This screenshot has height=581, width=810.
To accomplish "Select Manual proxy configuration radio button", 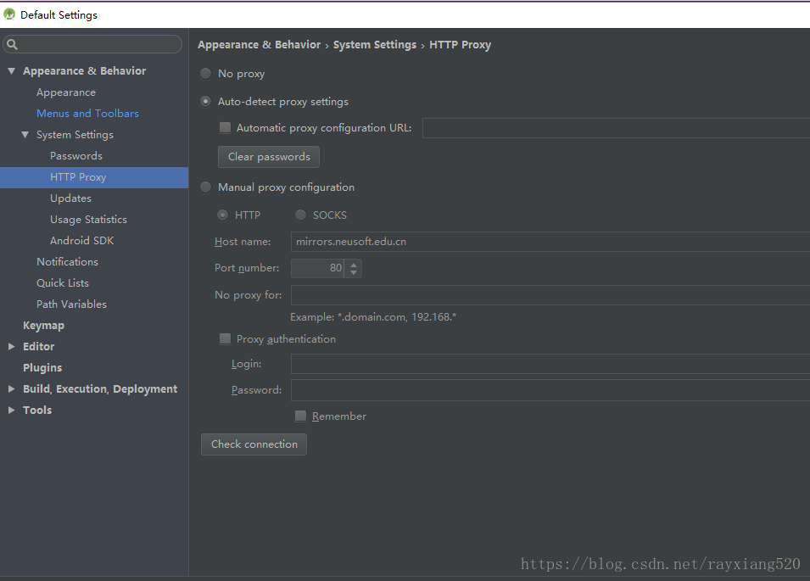I will [x=205, y=187].
